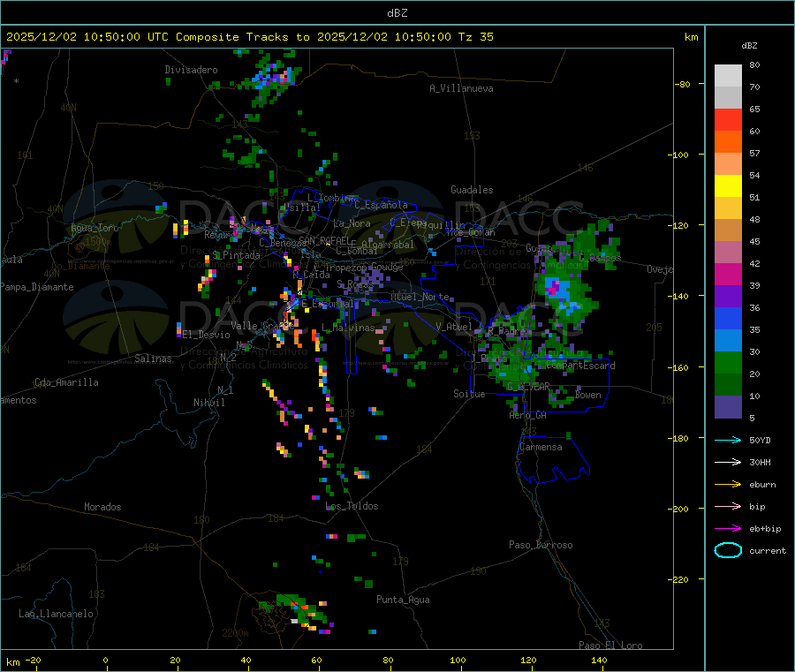Select the slate purple 5-10 dBZ swatch
795x672 pixels.
(x=728, y=407)
